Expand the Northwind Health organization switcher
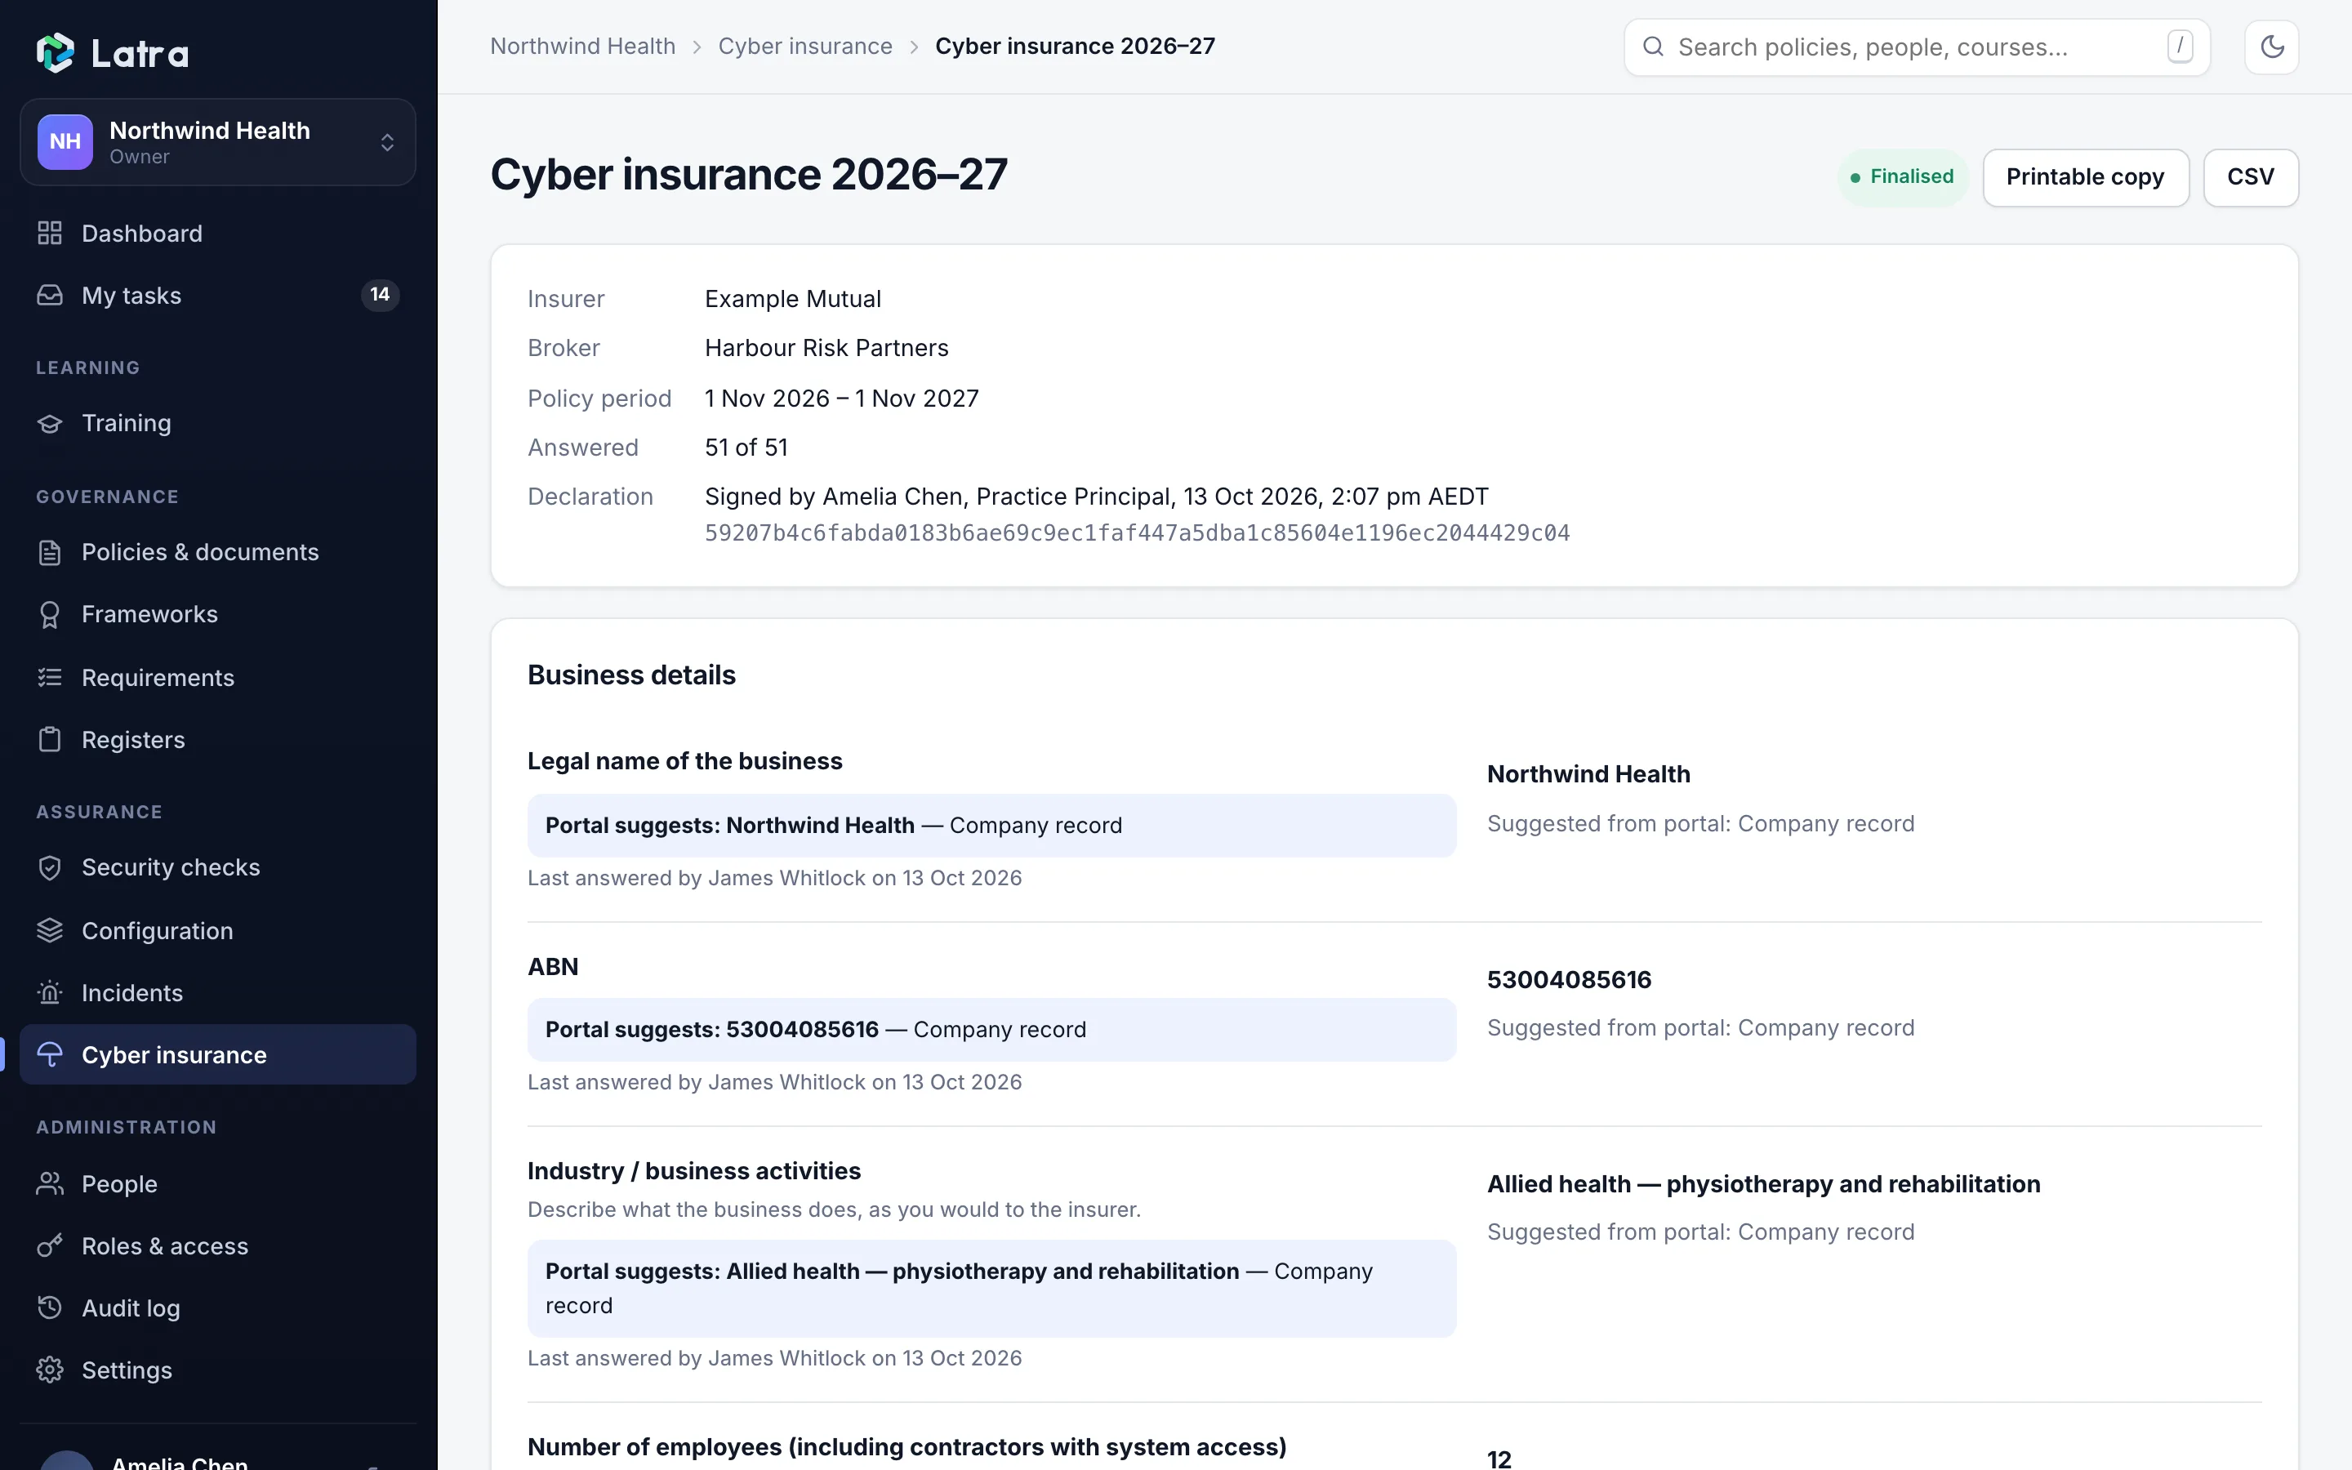 tap(218, 142)
